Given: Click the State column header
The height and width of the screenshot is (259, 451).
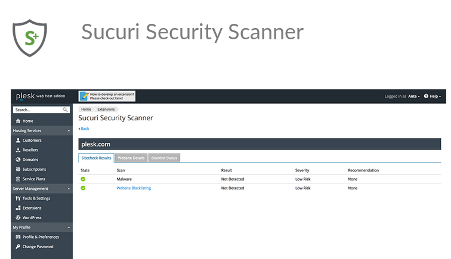Looking at the screenshot, I should [x=85, y=170].
